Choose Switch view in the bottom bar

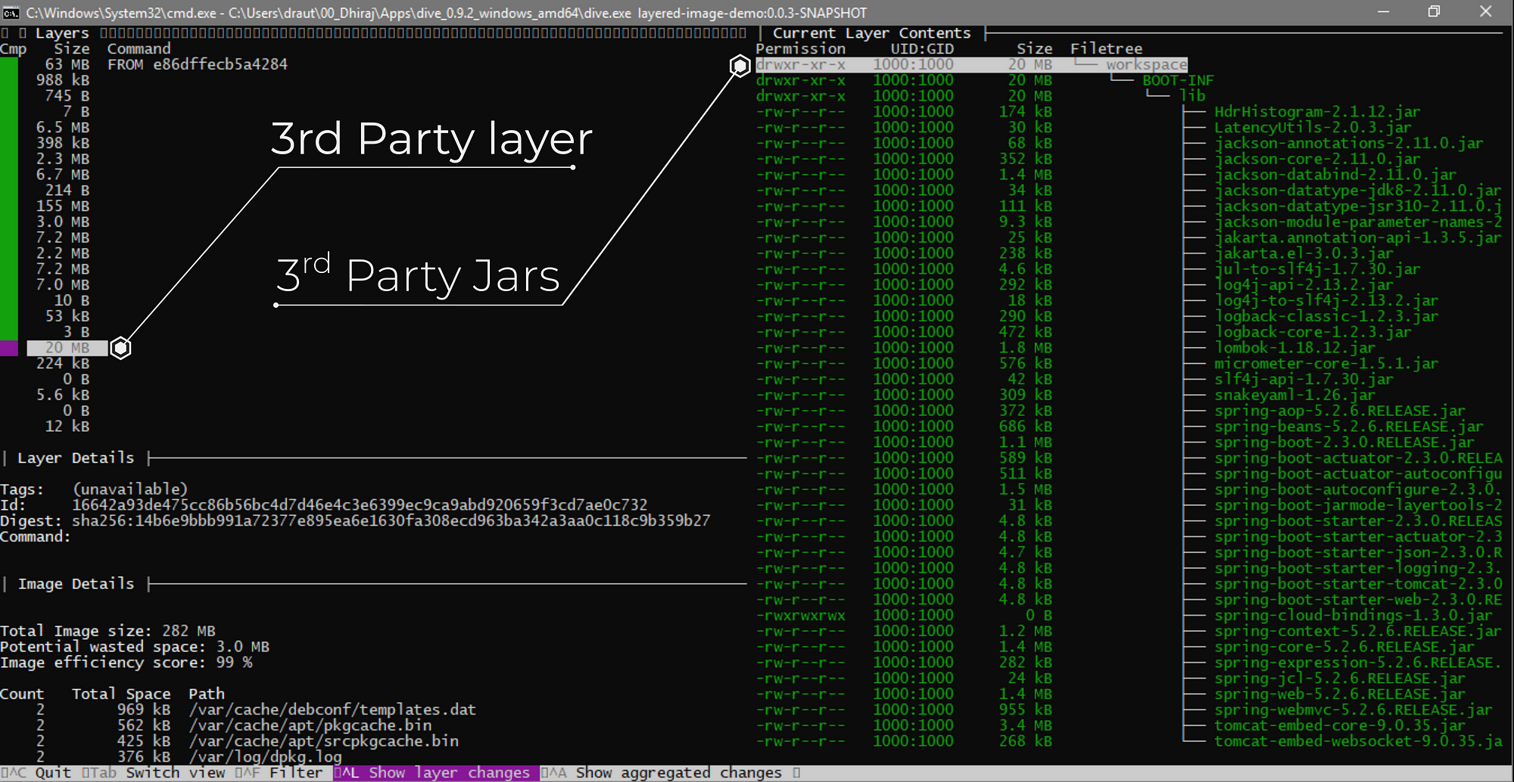click(154, 773)
